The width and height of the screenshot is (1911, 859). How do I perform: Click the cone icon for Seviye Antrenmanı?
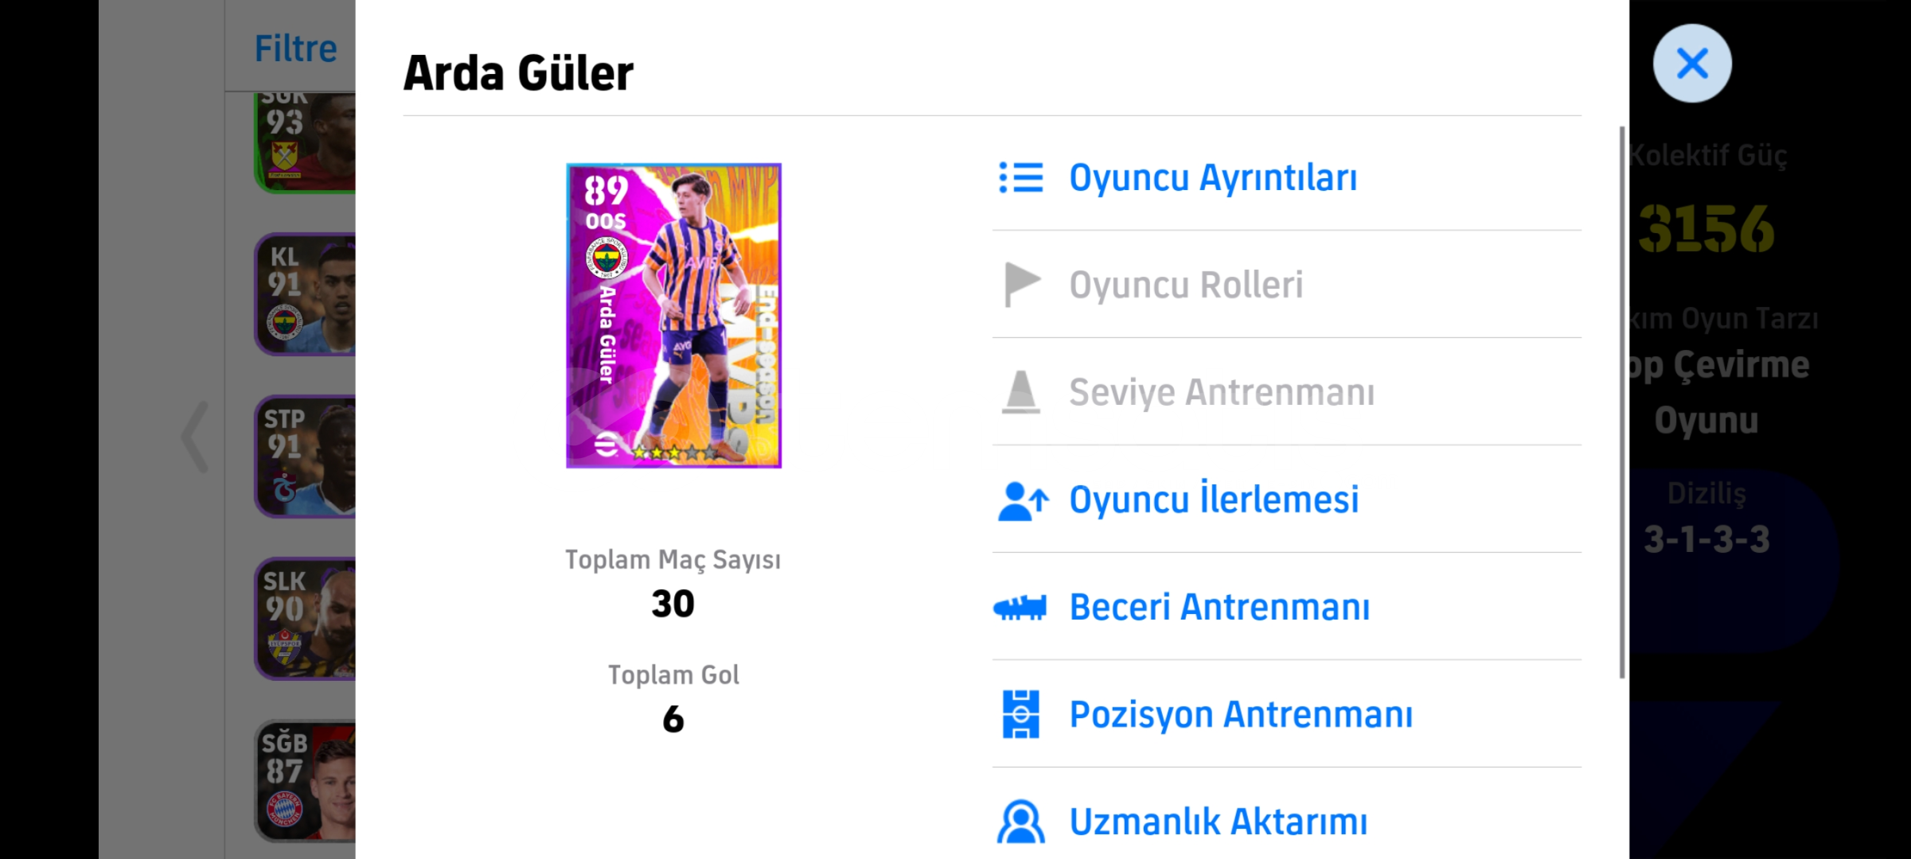(1020, 392)
